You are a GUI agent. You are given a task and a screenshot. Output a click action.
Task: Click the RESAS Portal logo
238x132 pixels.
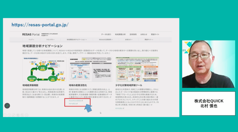point(31,35)
